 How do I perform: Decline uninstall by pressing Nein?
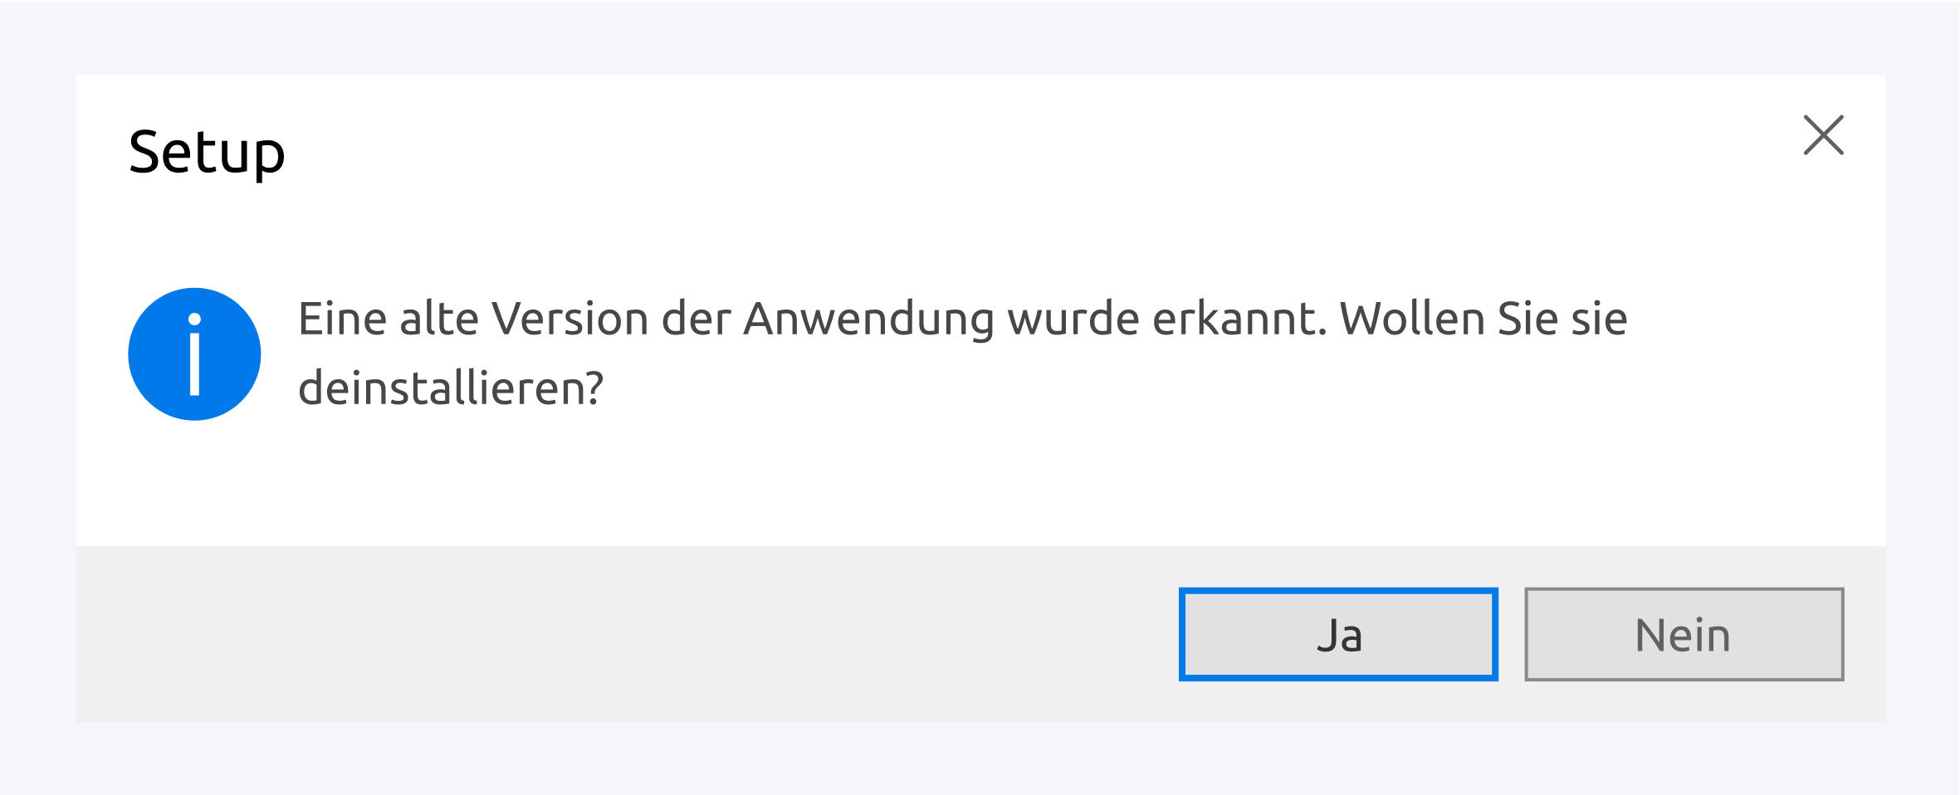tap(1684, 635)
